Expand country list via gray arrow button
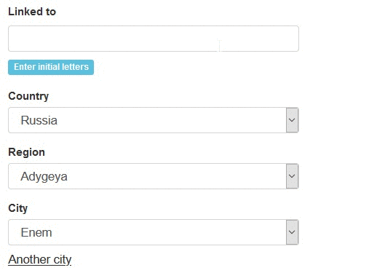This screenshot has height=273, width=377. tap(292, 120)
